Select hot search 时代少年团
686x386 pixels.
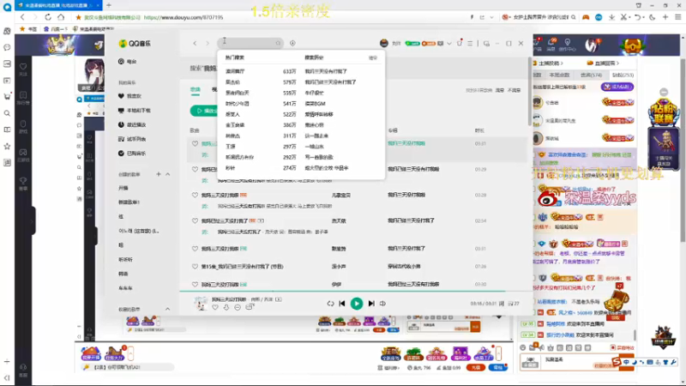tap(238, 104)
